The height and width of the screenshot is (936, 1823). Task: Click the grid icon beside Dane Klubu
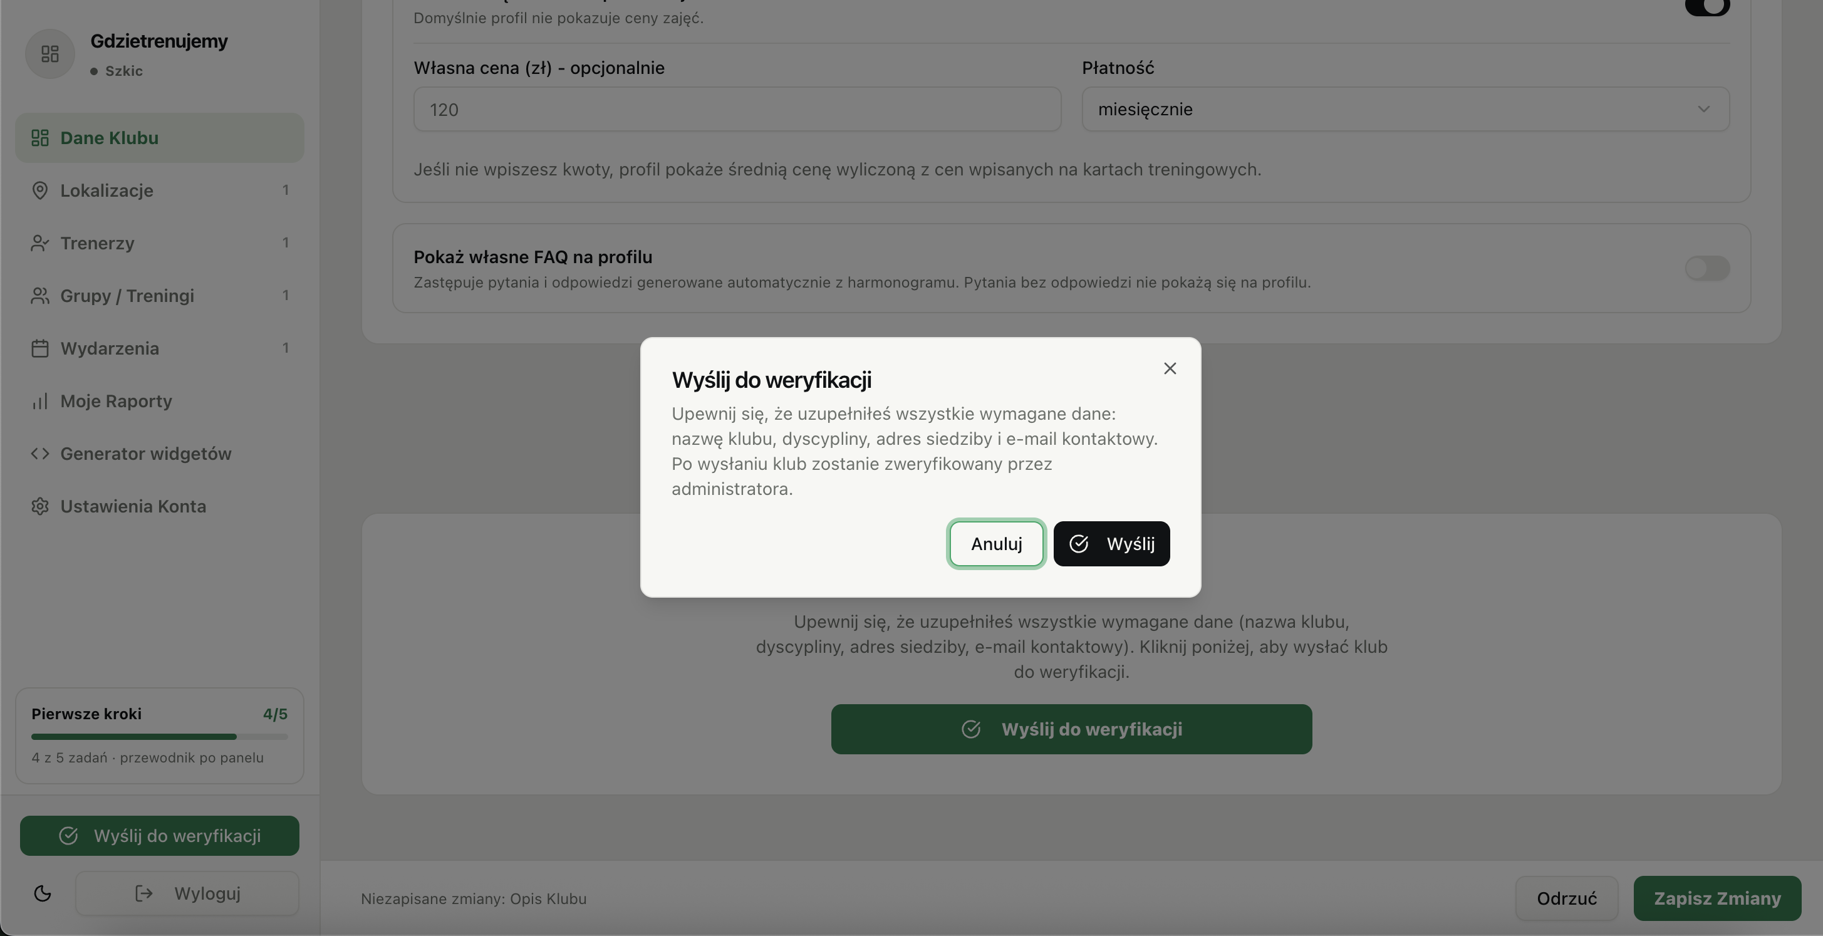click(40, 138)
